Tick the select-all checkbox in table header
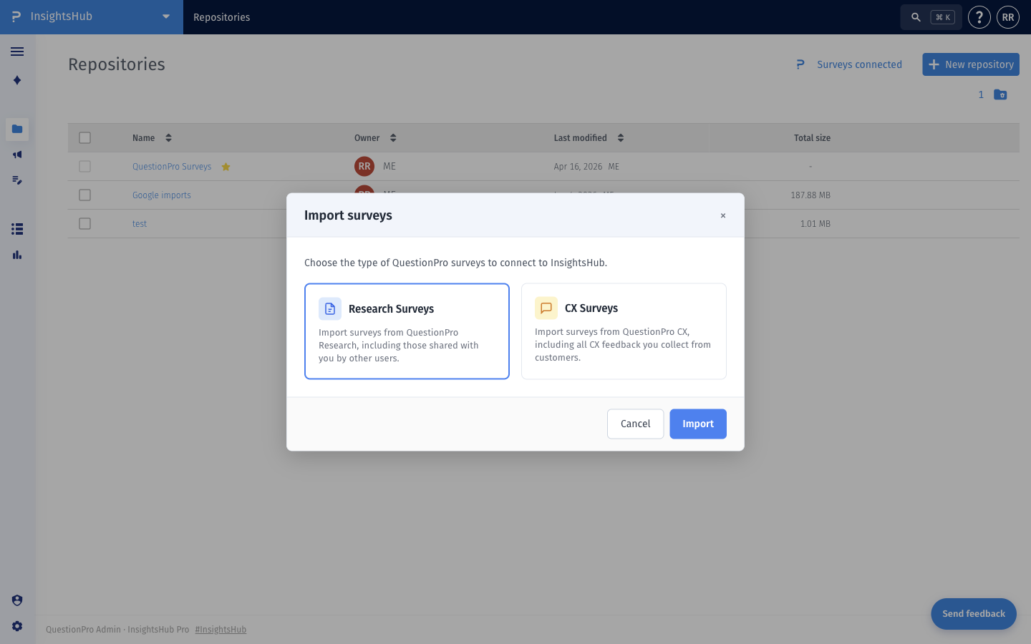The width and height of the screenshot is (1031, 644). coord(85,138)
